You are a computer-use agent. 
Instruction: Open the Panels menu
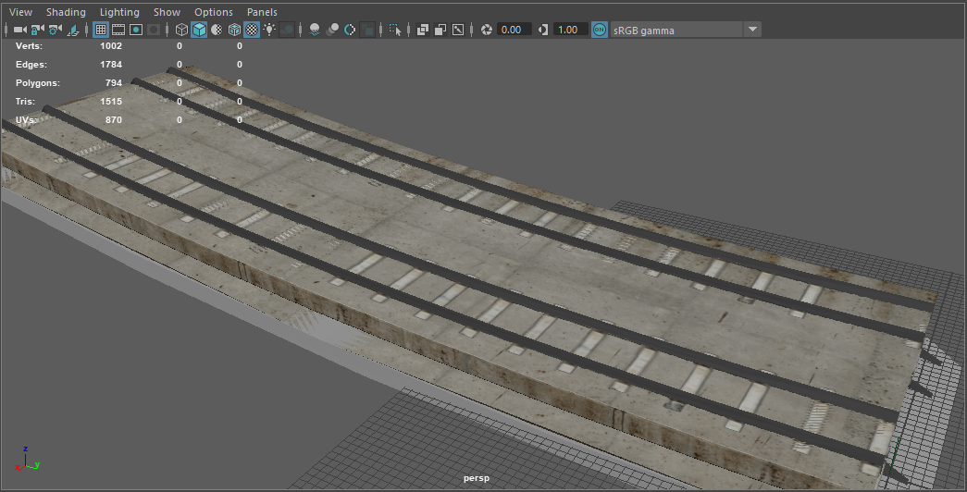pyautogui.click(x=262, y=12)
